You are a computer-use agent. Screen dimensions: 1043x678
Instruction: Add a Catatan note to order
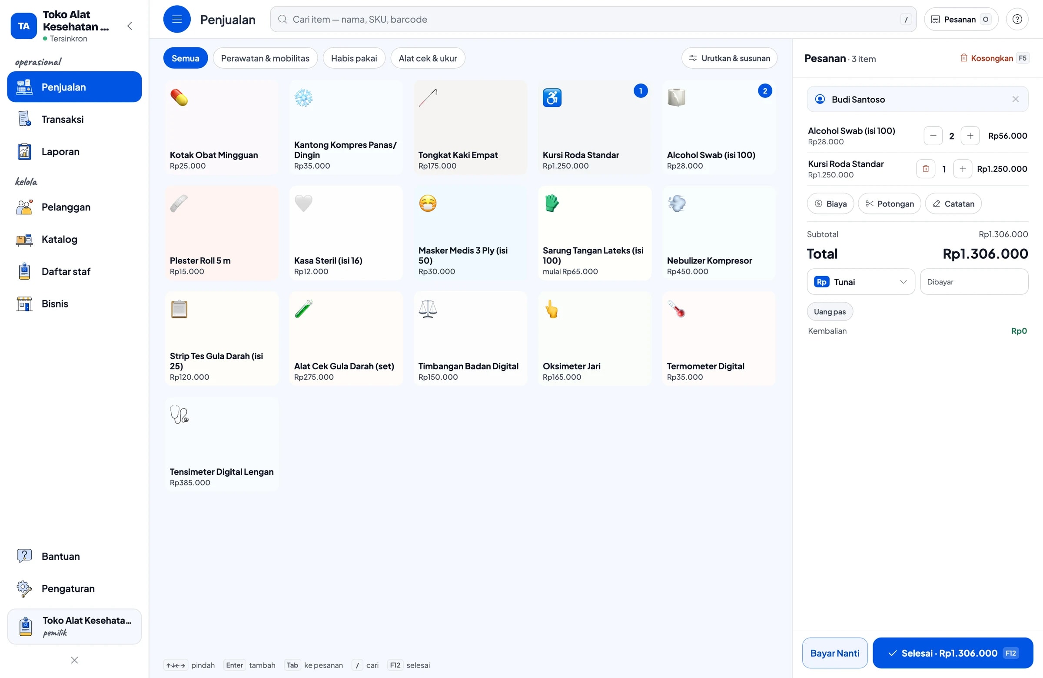[953, 204]
